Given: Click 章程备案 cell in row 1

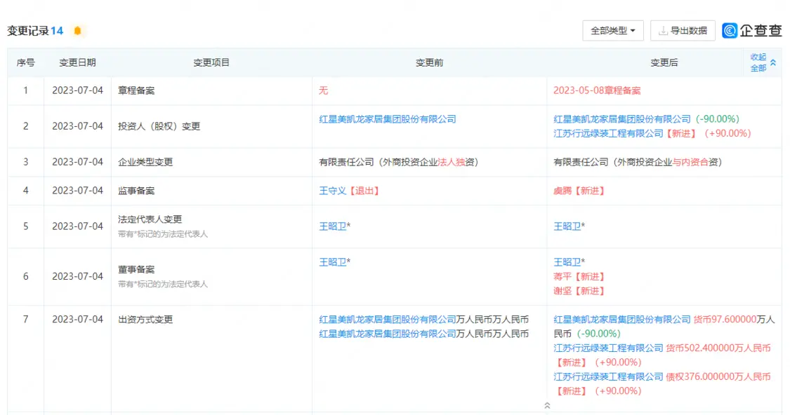Looking at the screenshot, I should click(x=136, y=90).
